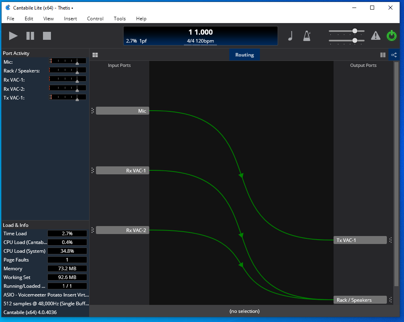Viewport: 404px width, 322px height.
Task: Select the Tx VAC-1 output port
Action: [360, 240]
